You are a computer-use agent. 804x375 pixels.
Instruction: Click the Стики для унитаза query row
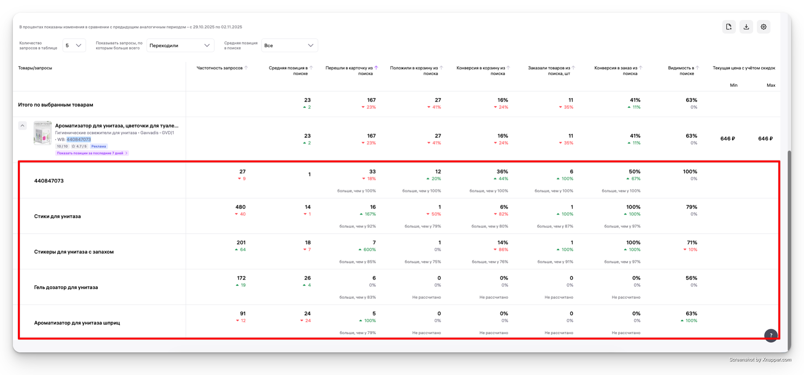[x=58, y=216]
